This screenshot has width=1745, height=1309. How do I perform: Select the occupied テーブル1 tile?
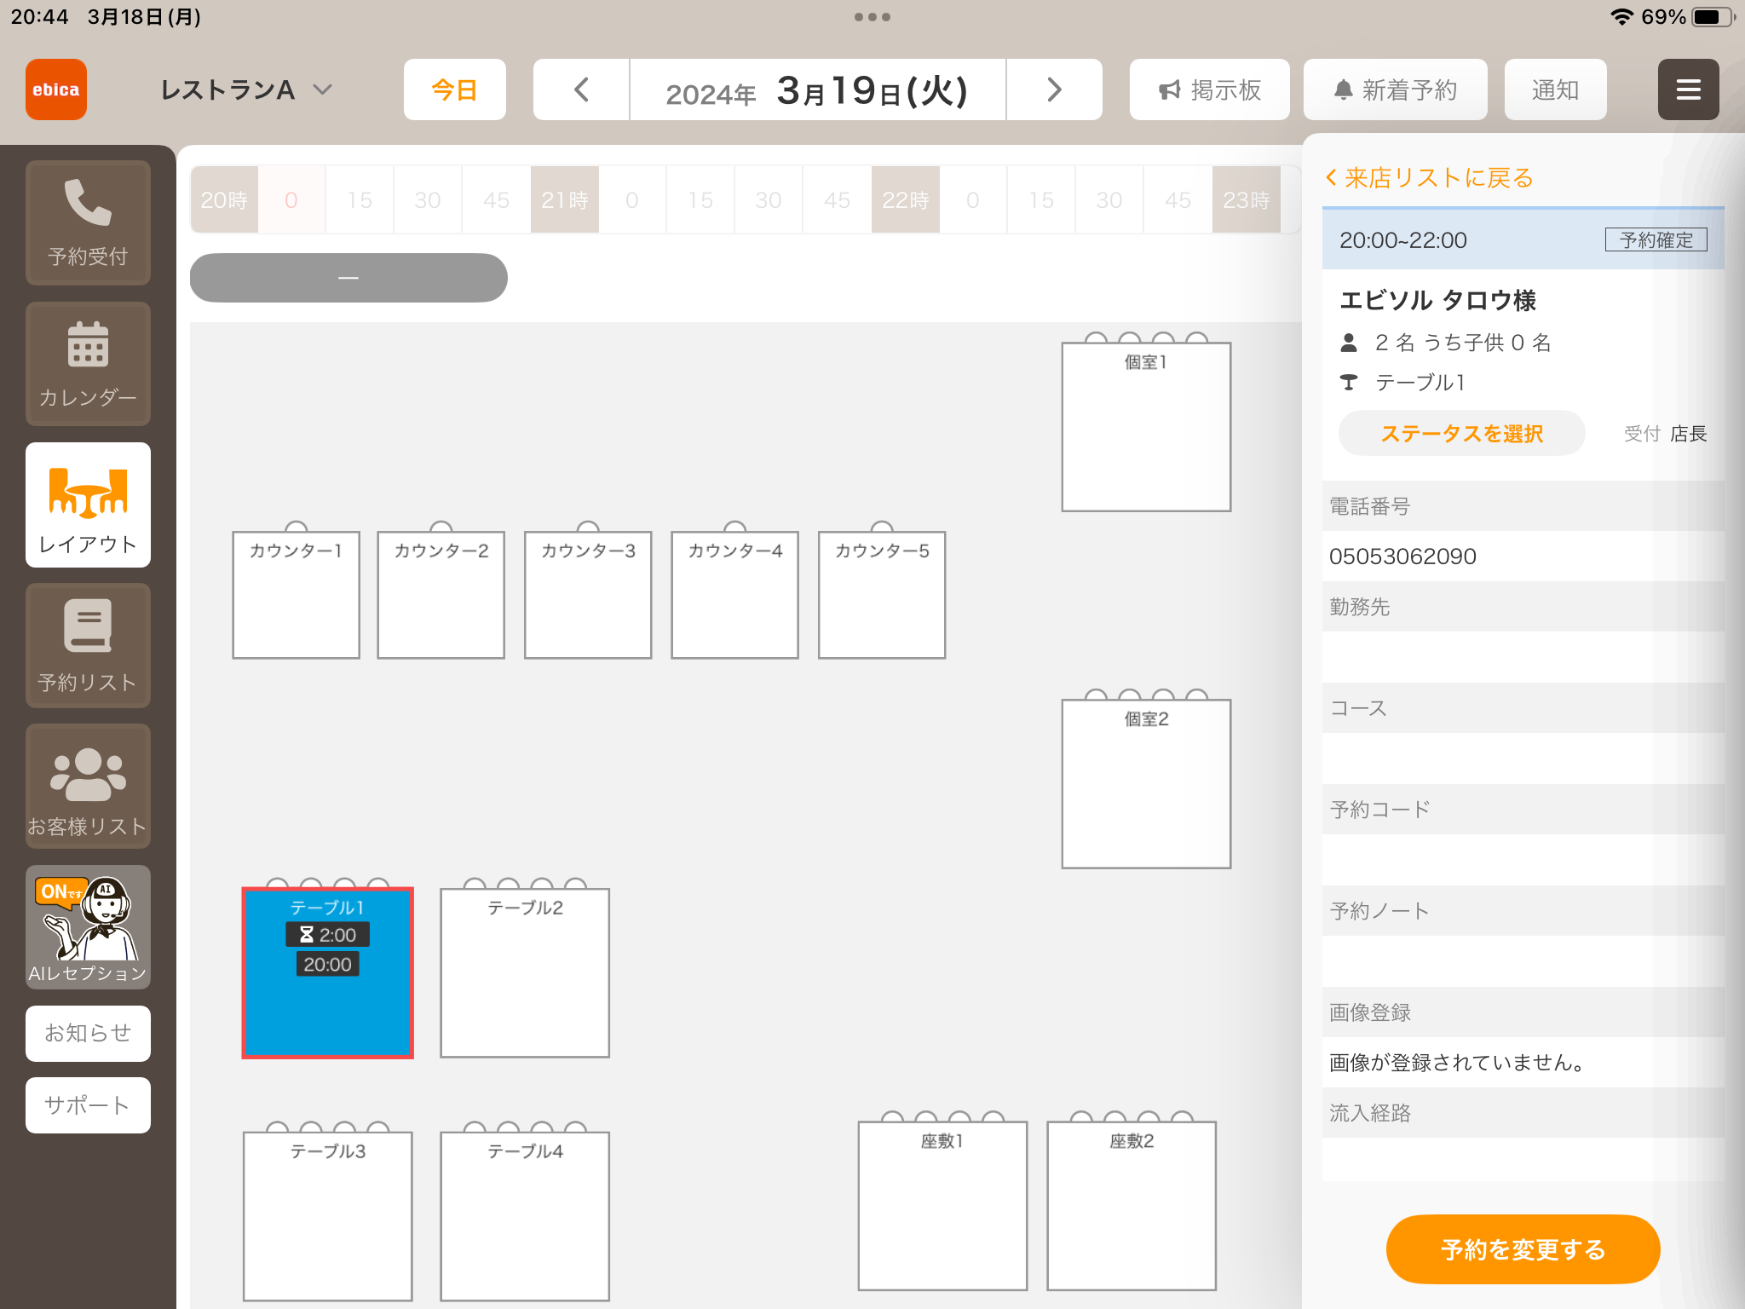(328, 973)
